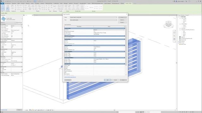Click Cancel in Type Properties dialog
Viewport: 202px width, 113px height.
(x=115, y=80)
